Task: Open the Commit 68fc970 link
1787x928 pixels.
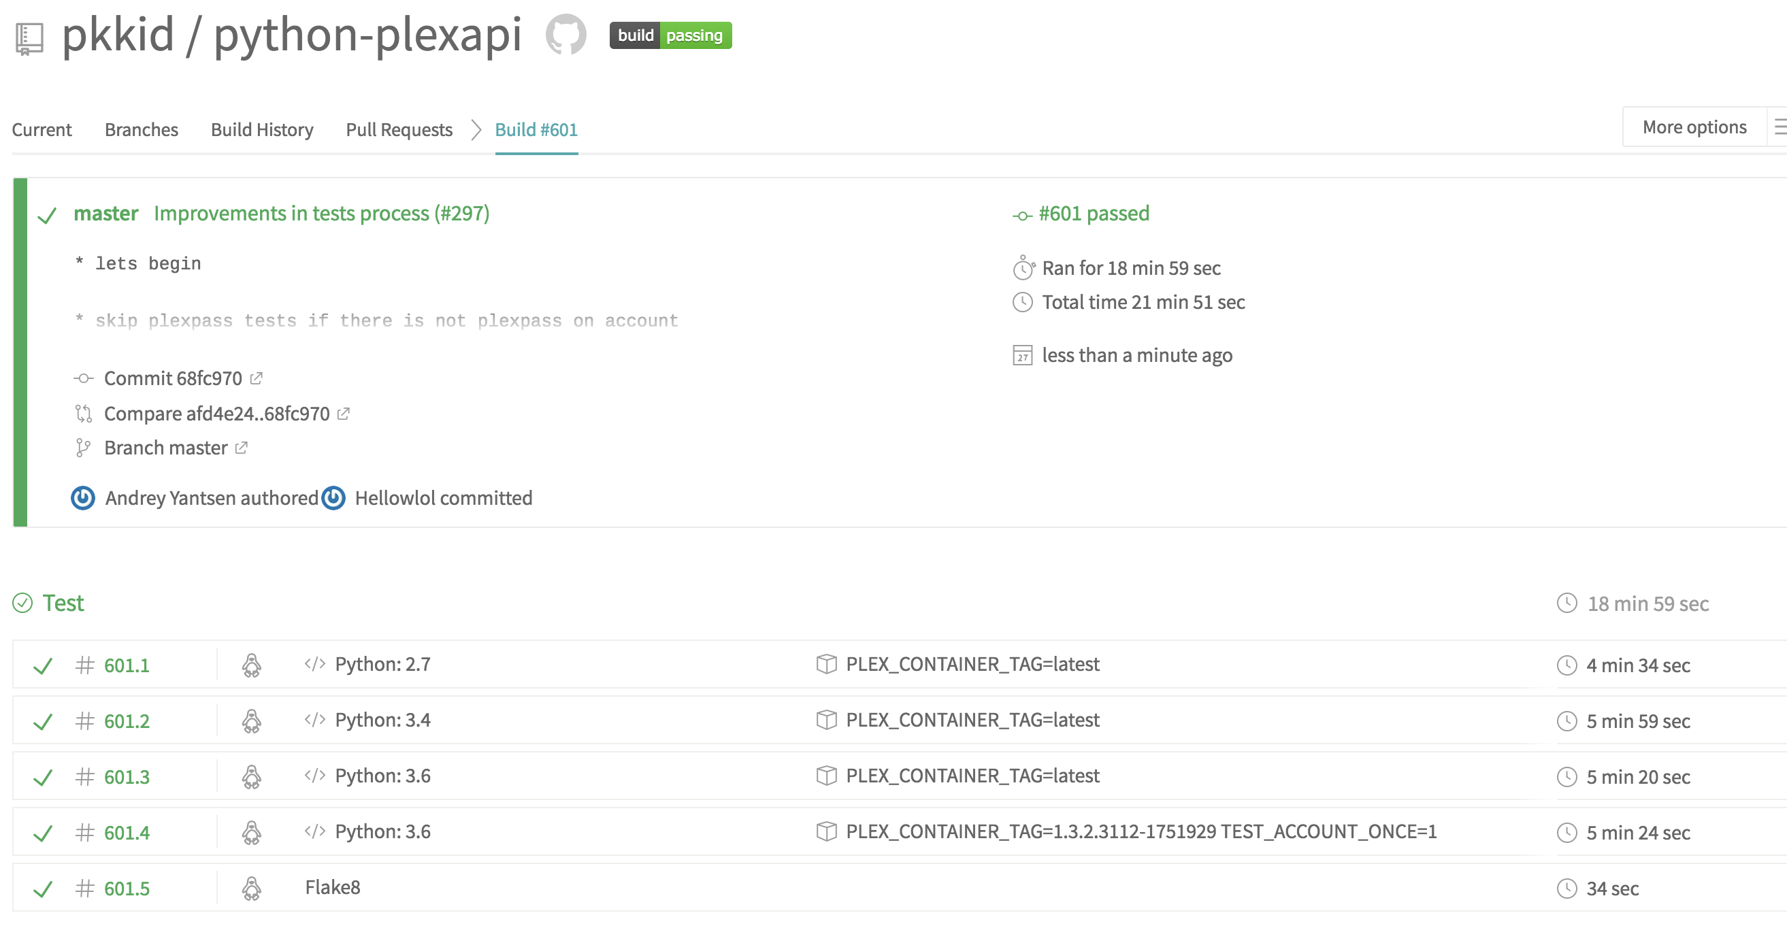Action: pos(173,378)
